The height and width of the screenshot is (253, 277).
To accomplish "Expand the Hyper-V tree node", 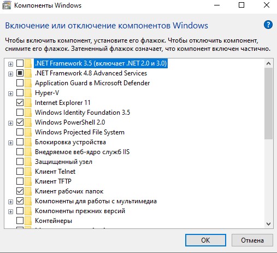I will 10,93.
